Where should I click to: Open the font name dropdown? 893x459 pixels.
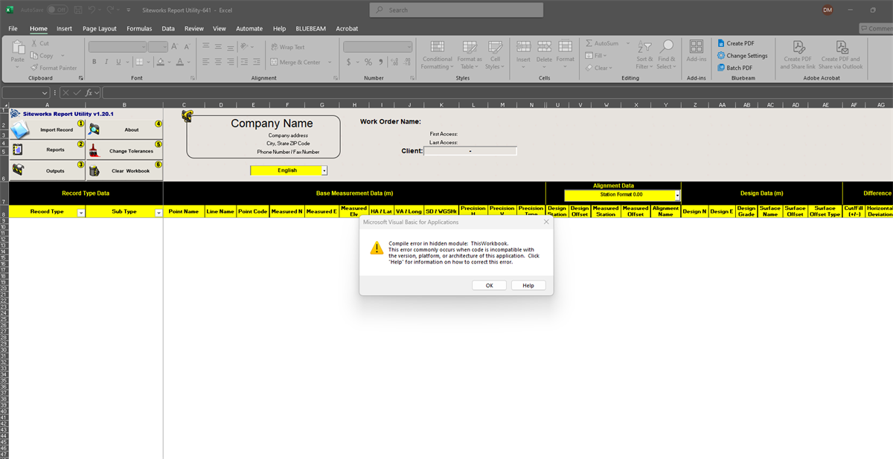pyautogui.click(x=143, y=47)
